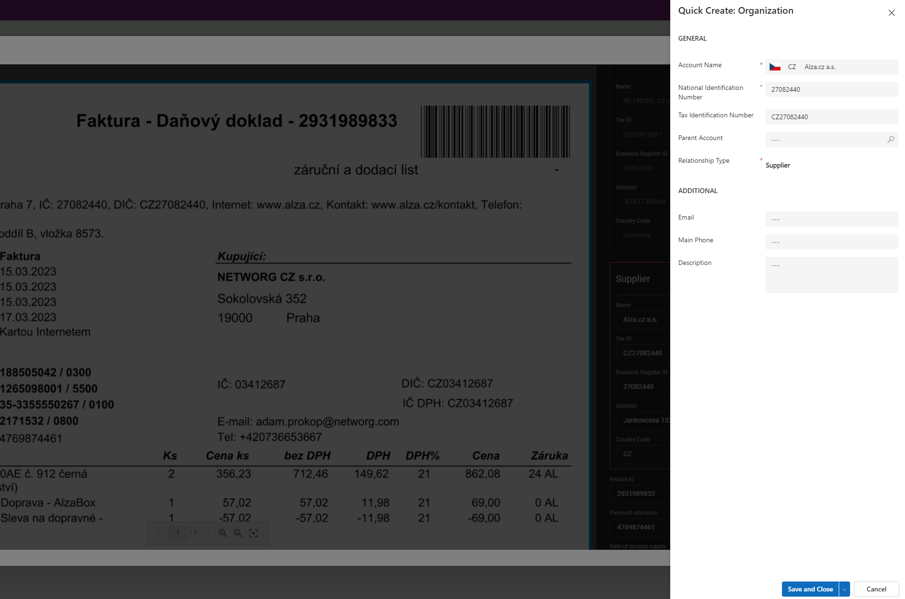This screenshot has width=905, height=599.
Task: Click zoom out icon in document viewer
Action: [x=238, y=533]
